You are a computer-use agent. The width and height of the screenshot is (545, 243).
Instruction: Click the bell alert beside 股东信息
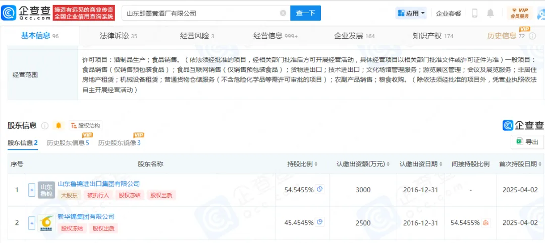[59, 125]
